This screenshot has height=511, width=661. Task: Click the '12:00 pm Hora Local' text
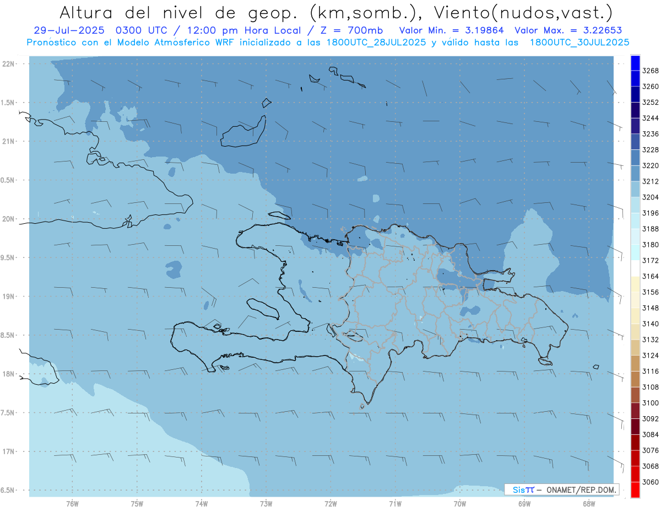[245, 30]
